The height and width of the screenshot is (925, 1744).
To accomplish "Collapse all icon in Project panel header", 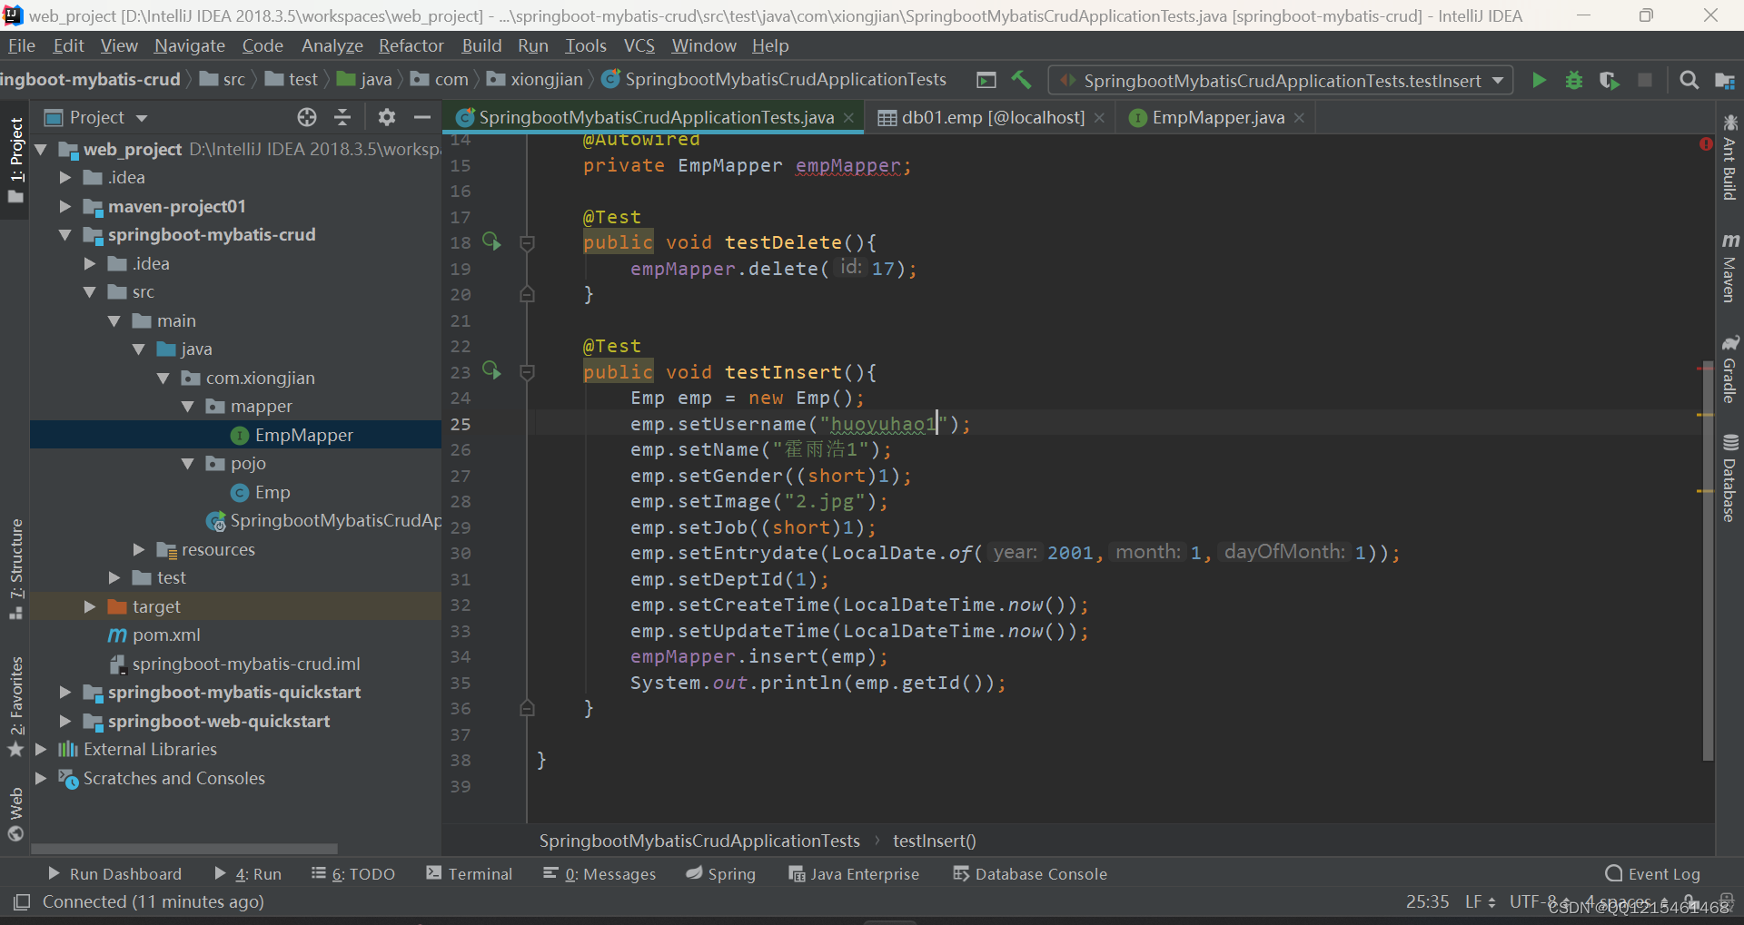I will (342, 117).
